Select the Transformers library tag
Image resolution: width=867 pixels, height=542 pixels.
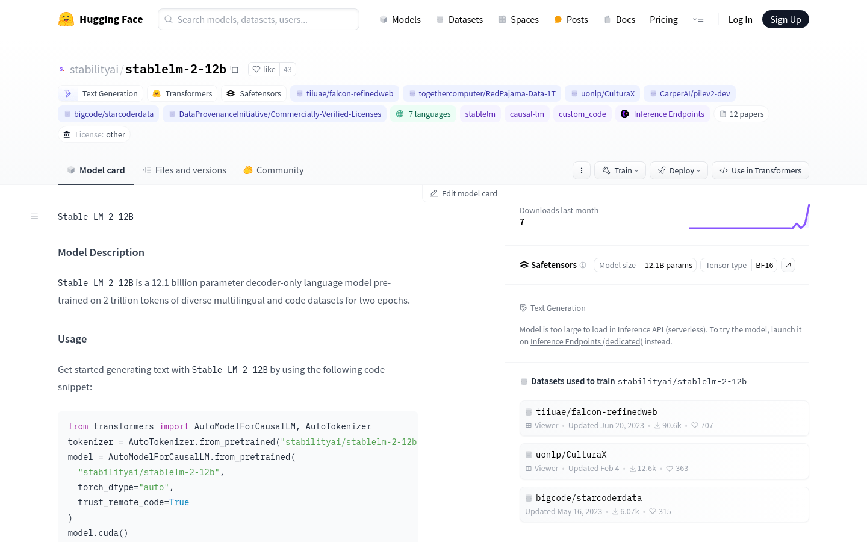coord(182,93)
